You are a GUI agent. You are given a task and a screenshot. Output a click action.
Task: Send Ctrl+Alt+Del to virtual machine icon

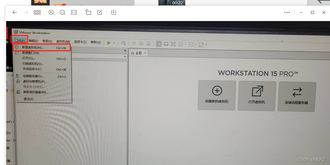124,43
